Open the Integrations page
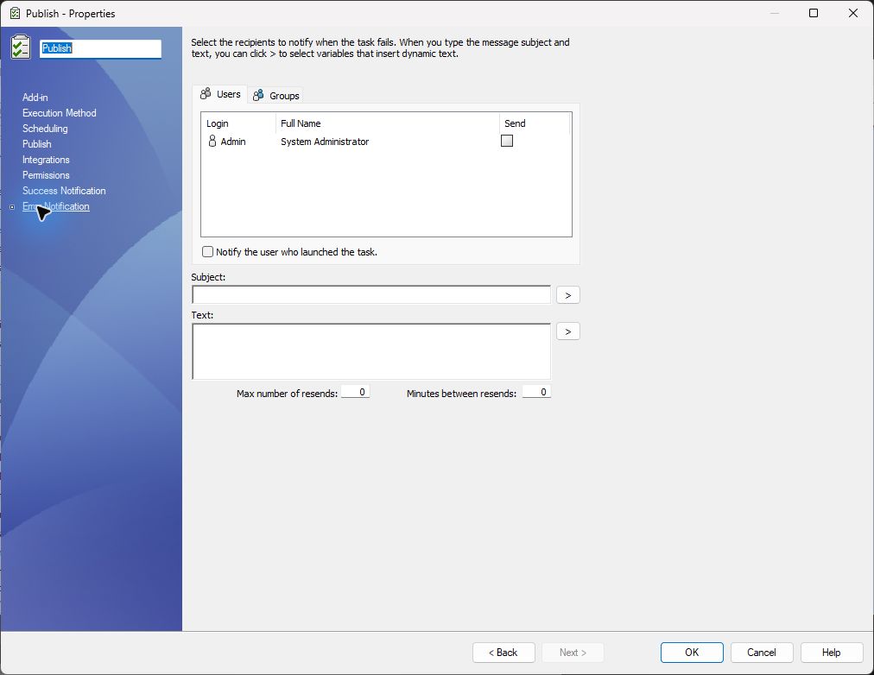The image size is (874, 675). click(46, 160)
